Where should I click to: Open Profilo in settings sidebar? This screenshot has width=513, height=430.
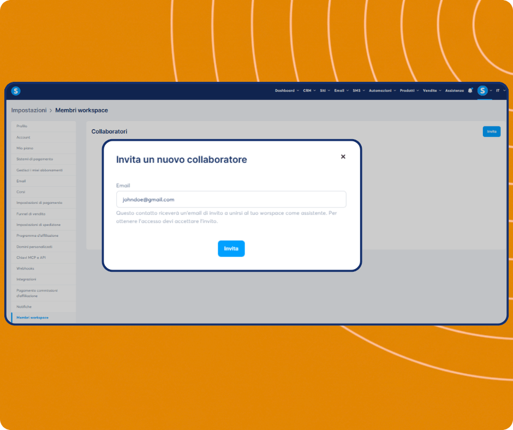(x=44, y=126)
